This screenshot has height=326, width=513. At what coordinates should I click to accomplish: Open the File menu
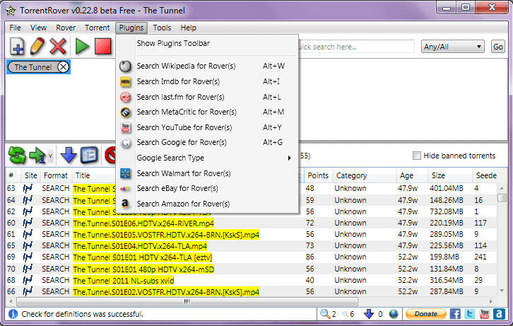coord(15,28)
